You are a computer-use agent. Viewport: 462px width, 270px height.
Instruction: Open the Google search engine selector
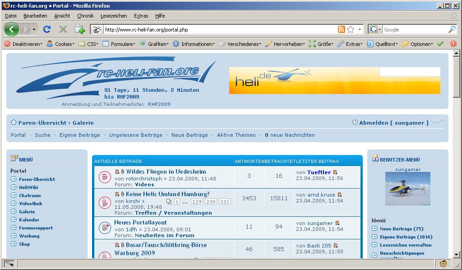point(375,29)
